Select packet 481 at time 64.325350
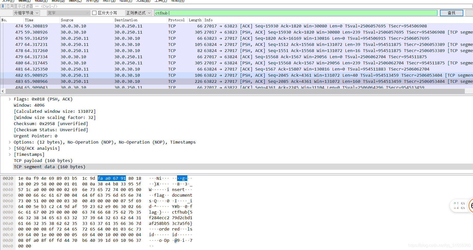Viewport: 473px width, 250px height. tap(236, 69)
